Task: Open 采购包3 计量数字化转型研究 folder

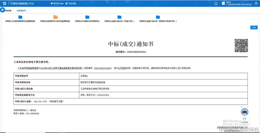Action: [x=87, y=17]
